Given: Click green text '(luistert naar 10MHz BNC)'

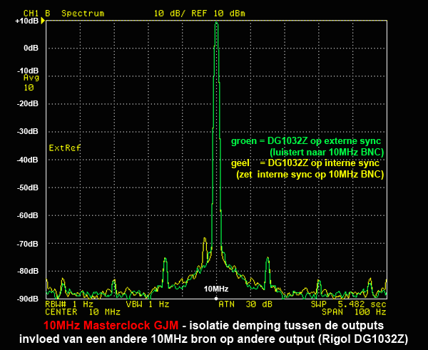Looking at the screenshot, I should pyautogui.click(x=327, y=152).
